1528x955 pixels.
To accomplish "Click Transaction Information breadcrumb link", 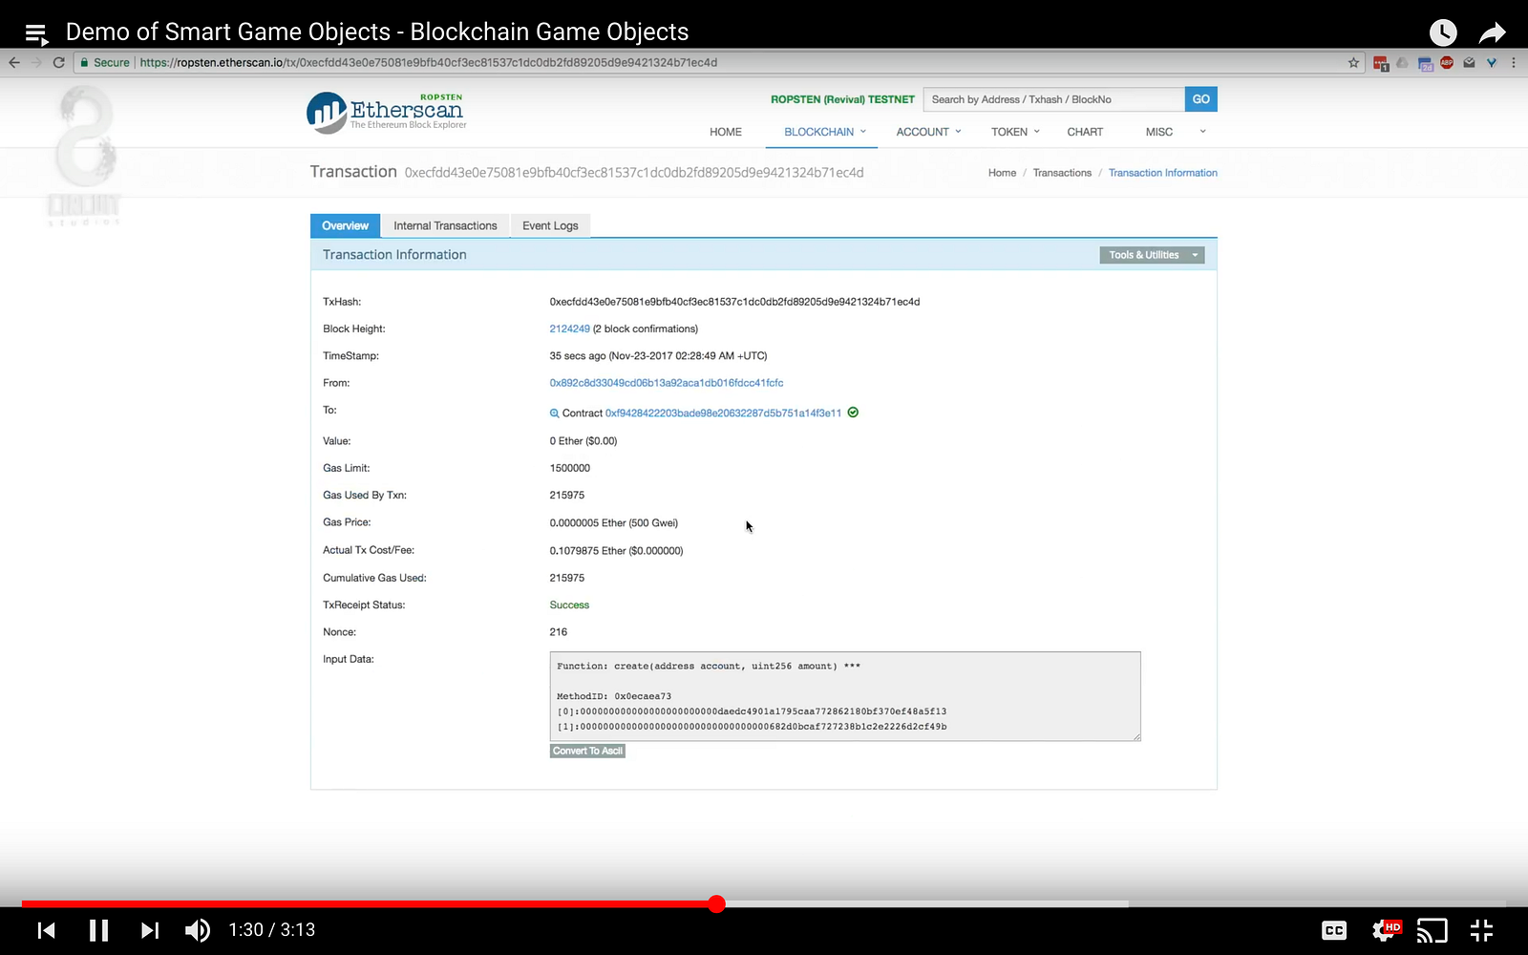I will [x=1162, y=173].
